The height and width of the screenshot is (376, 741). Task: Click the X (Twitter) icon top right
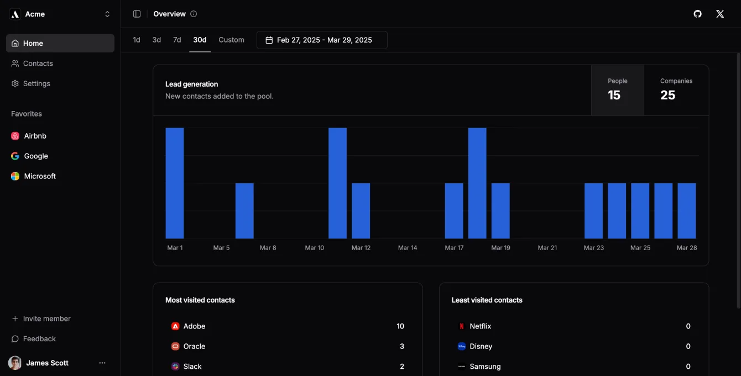coord(719,14)
